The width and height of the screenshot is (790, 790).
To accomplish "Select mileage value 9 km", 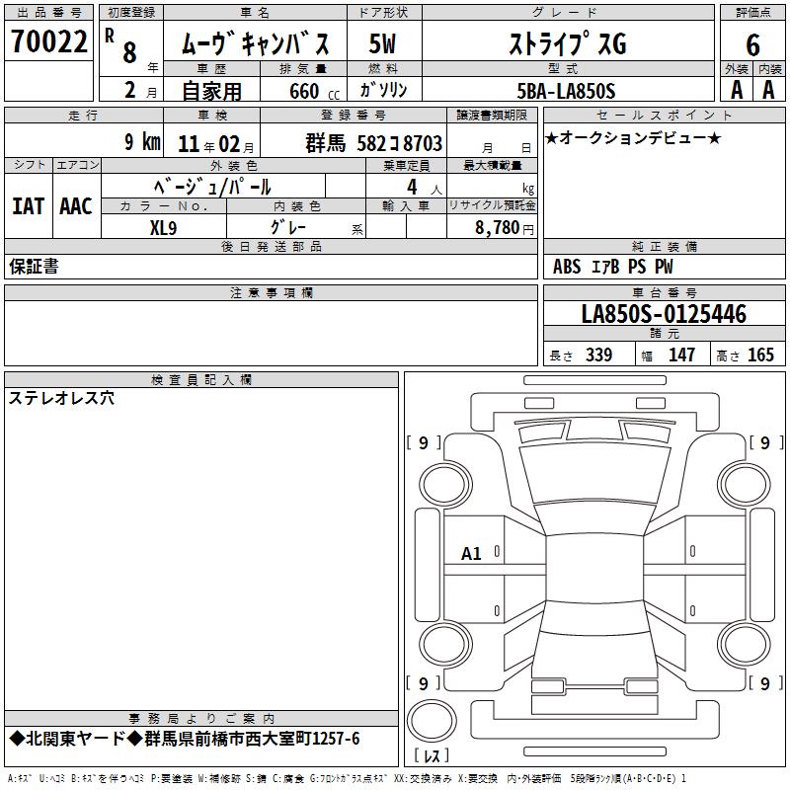I will [142, 142].
